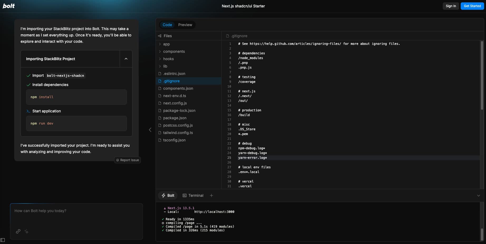
Task: Open the tailwind.config.ts file
Action: 178,133
